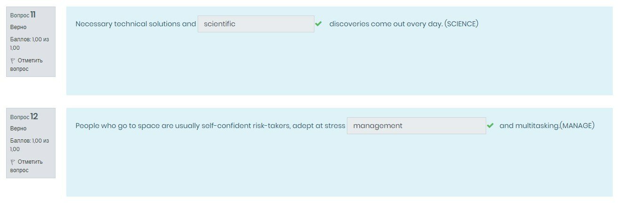Click the green checkmark beside "management"
This screenshot has width=618, height=205.
[490, 126]
